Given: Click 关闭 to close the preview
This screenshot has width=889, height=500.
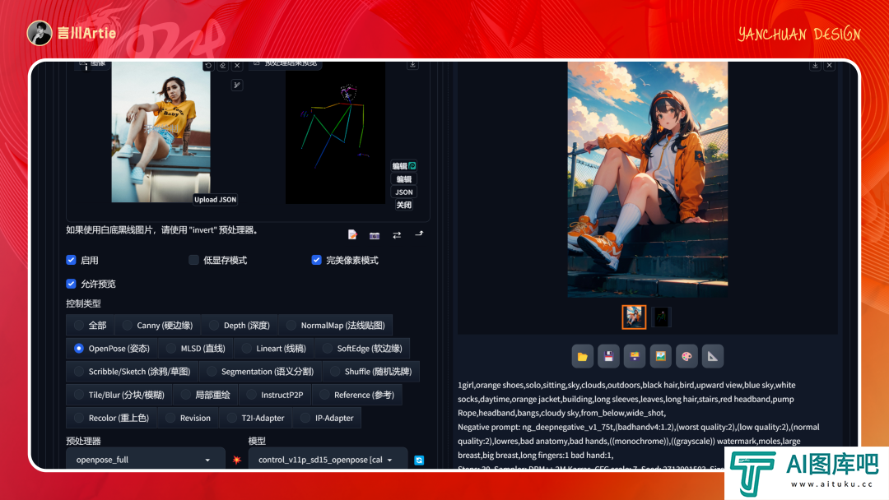Looking at the screenshot, I should point(404,205).
